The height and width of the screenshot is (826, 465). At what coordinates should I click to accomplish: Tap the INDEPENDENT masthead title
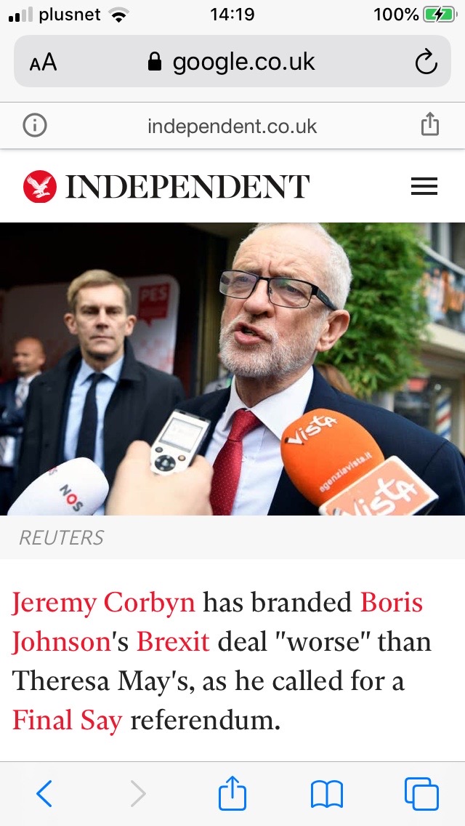(187, 186)
